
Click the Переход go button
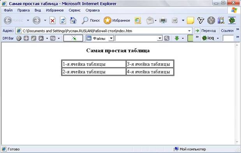[x=206, y=31]
